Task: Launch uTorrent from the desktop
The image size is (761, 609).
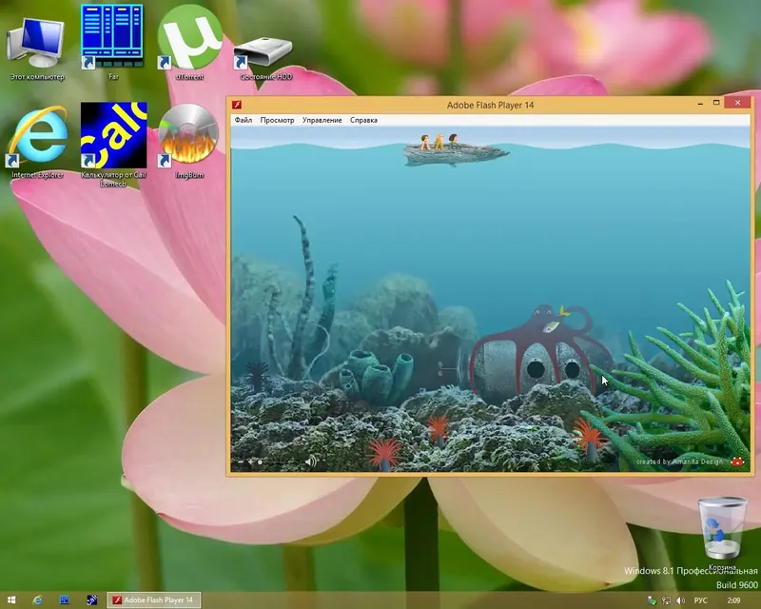Action: pyautogui.click(x=189, y=38)
